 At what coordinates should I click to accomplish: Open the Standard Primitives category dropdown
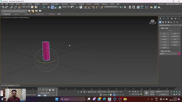170,25
